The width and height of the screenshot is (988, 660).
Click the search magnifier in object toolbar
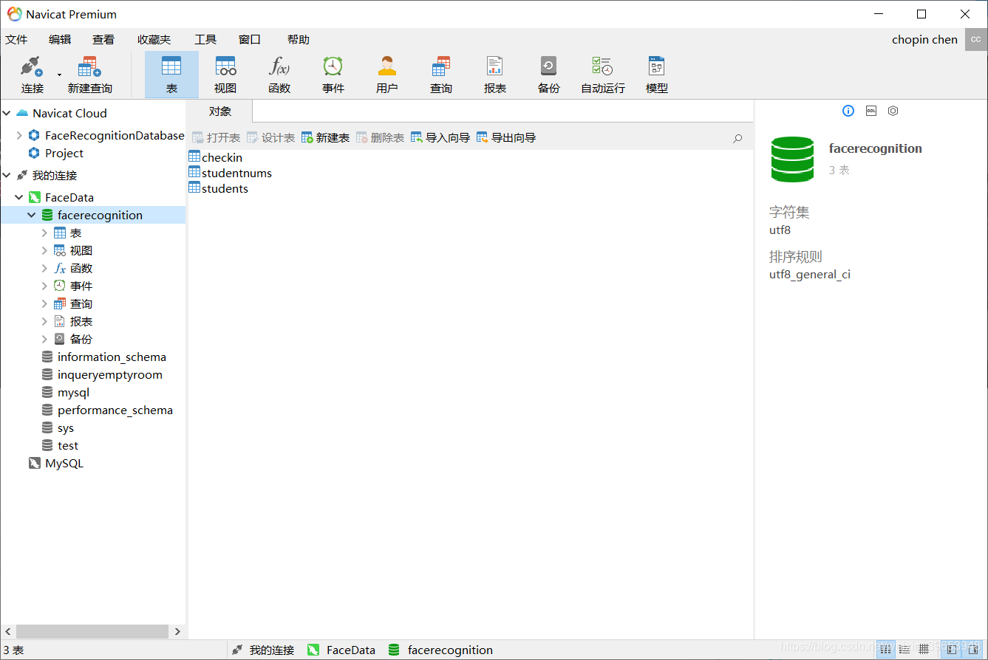click(737, 138)
